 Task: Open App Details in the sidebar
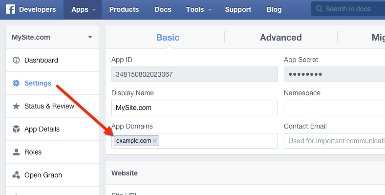pyautogui.click(x=52, y=129)
